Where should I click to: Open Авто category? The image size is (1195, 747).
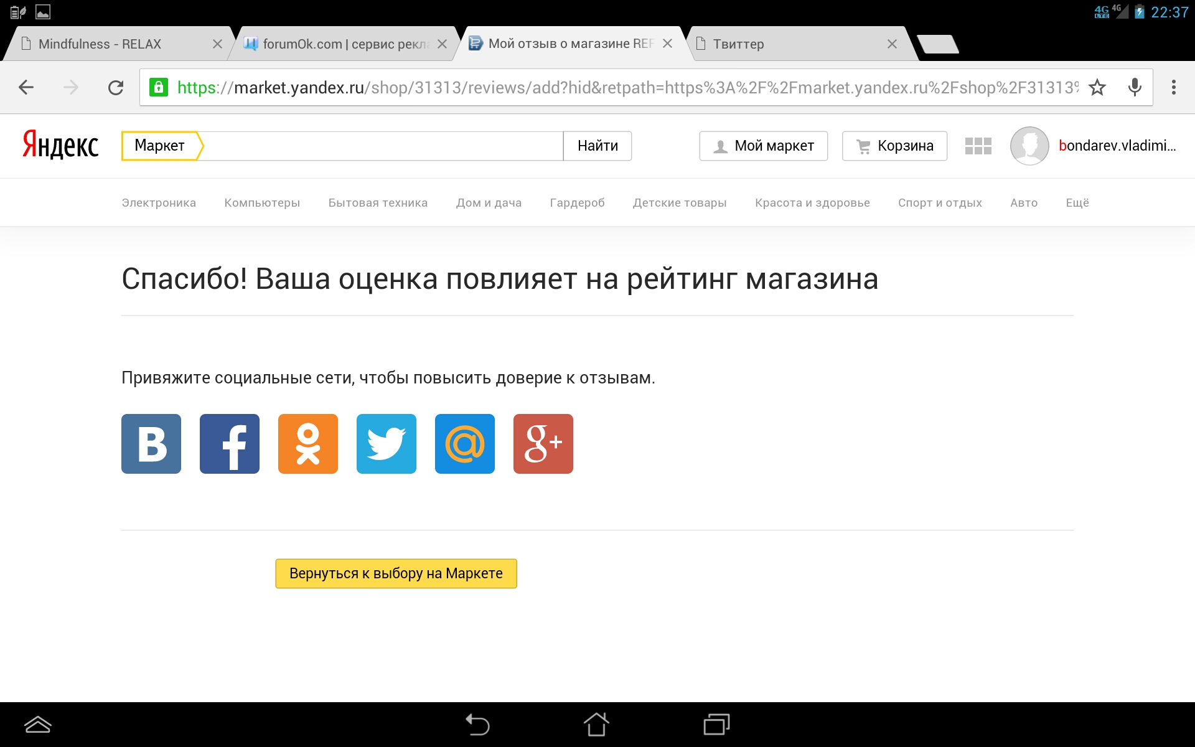tap(1024, 203)
